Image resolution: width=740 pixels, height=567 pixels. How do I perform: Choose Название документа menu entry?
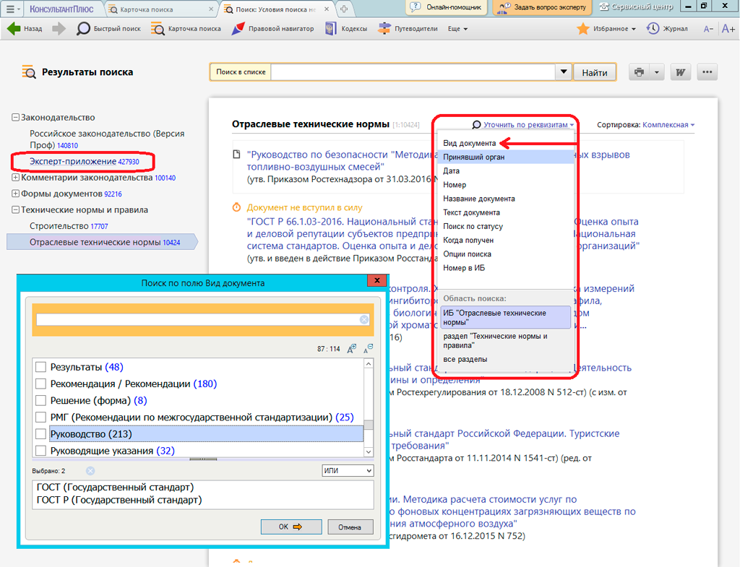coord(479,199)
